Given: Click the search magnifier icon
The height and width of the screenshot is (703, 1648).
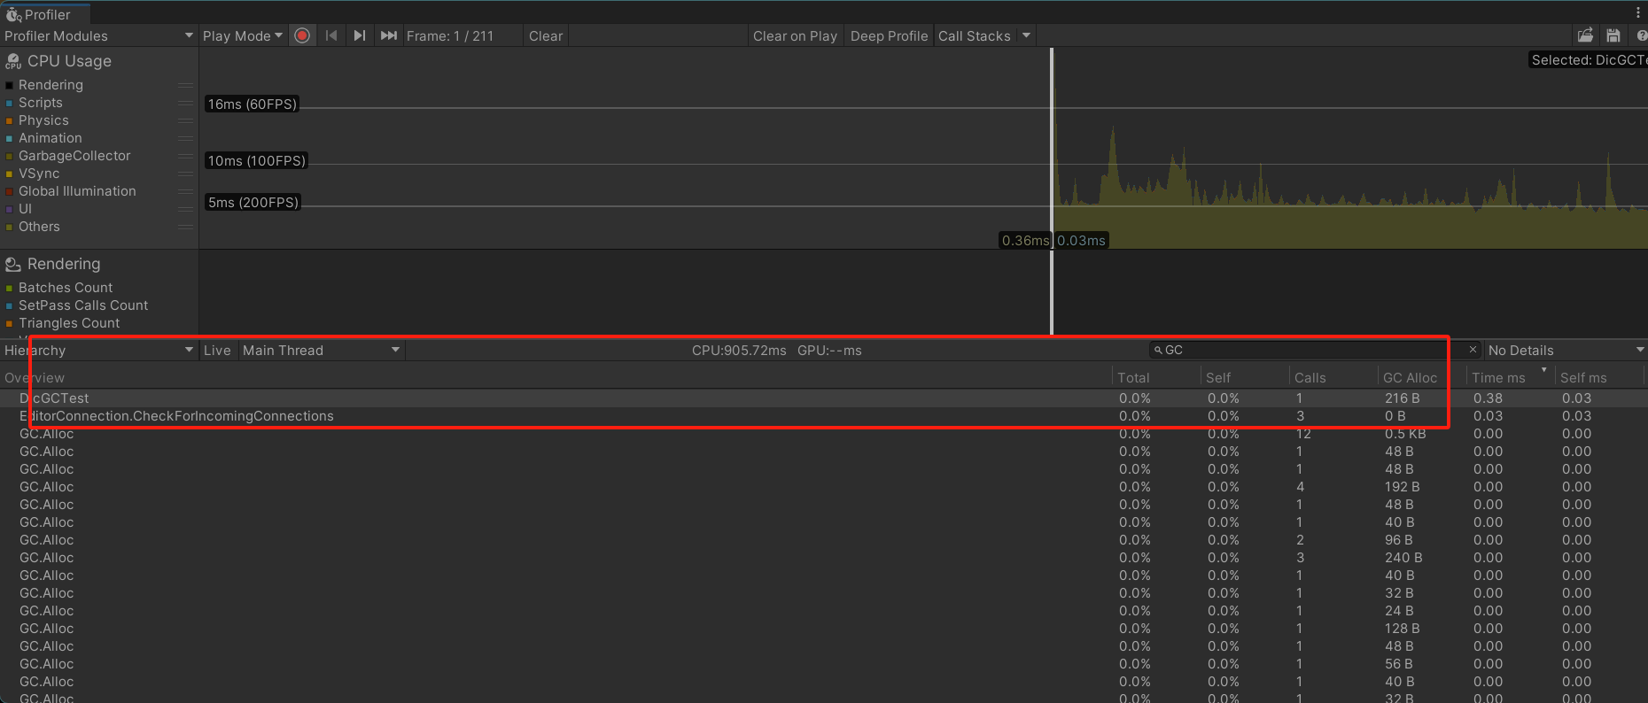Looking at the screenshot, I should [1158, 351].
